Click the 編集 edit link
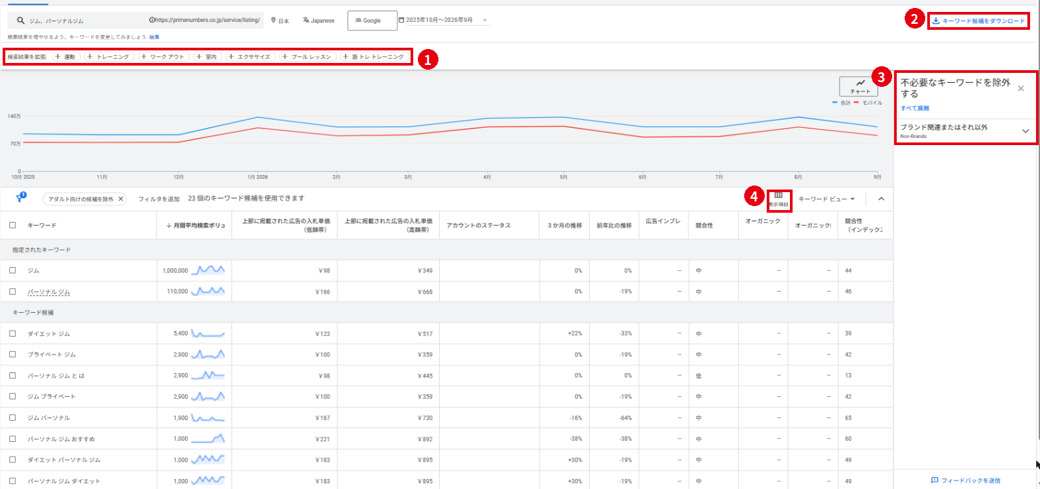The width and height of the screenshot is (1040, 489). (x=155, y=37)
